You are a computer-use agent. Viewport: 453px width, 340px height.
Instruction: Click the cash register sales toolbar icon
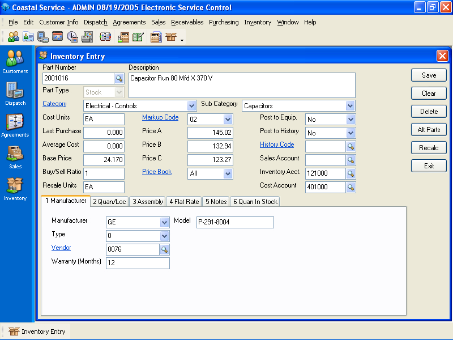tap(123, 37)
